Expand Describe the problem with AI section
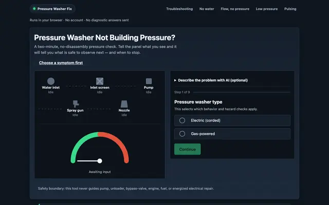 point(211,80)
